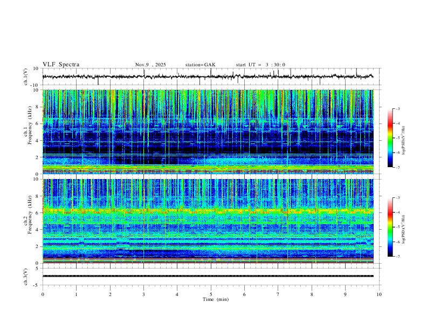Viewport: 427px width, 330px height.
Task: Click tick label "3" on the Time axis
Action: (x=143, y=294)
